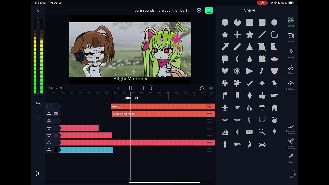Insert the envelope shape
Image resolution: width=329 pixels, height=185 pixels.
click(250, 132)
